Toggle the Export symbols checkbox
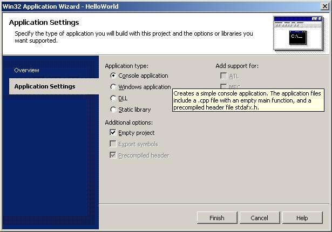The width and height of the screenshot is (332, 232). tap(113, 144)
